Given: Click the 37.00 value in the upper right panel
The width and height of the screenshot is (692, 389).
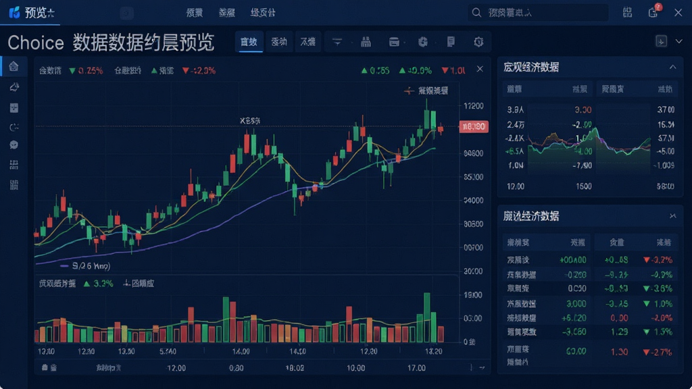Looking at the screenshot, I should (666, 109).
